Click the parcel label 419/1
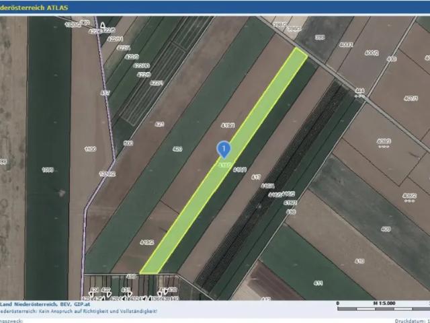Screen dimensions: 430x323 click(x=228, y=126)
